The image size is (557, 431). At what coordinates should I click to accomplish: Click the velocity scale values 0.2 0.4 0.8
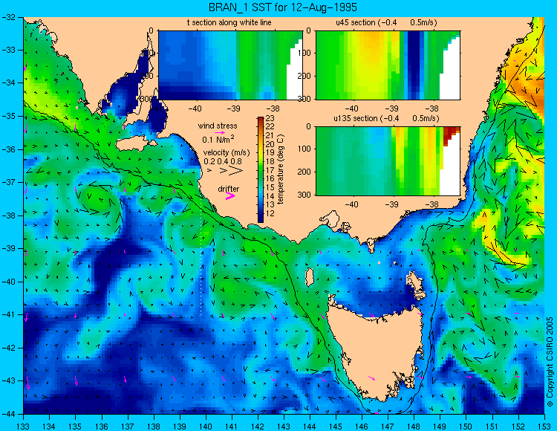click(223, 161)
